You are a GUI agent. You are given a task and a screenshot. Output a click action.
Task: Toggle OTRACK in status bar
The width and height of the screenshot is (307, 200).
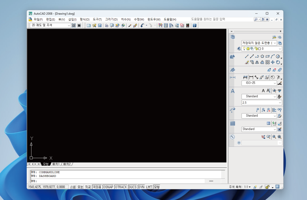coord(121,187)
